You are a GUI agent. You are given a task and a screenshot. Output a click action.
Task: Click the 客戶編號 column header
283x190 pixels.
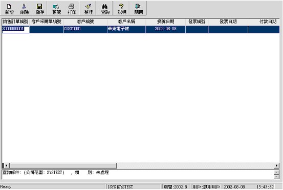[85, 22]
